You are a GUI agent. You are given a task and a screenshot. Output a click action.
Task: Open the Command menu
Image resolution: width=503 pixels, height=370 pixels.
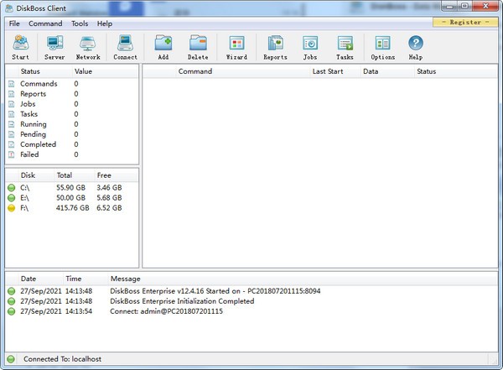pyautogui.click(x=45, y=23)
